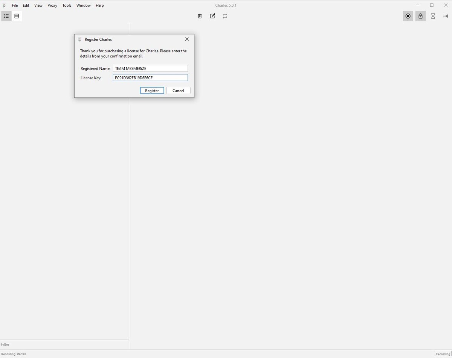Cancel the Register Charles dialog

178,91
